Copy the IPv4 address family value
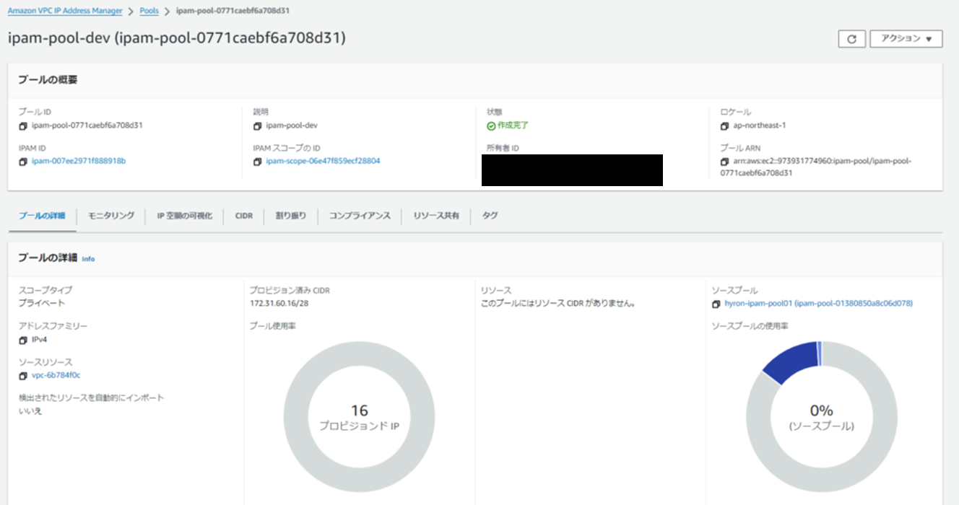The width and height of the screenshot is (959, 505). pos(23,340)
